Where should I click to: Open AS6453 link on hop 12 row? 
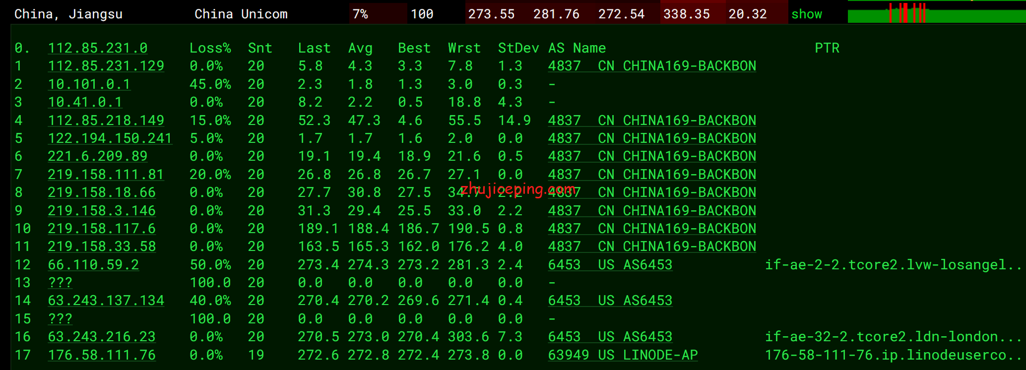610,265
